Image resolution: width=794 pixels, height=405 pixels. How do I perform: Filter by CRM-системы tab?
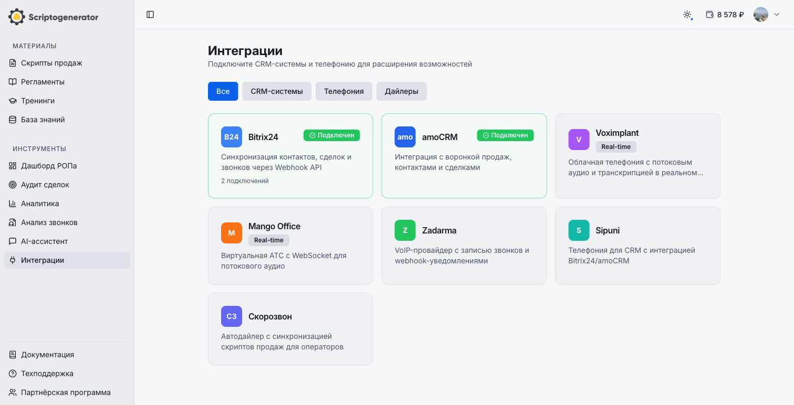click(277, 91)
